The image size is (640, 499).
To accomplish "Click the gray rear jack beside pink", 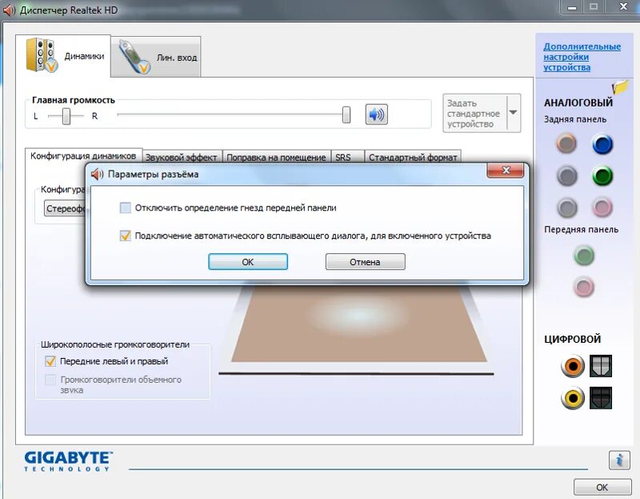I will (x=567, y=207).
